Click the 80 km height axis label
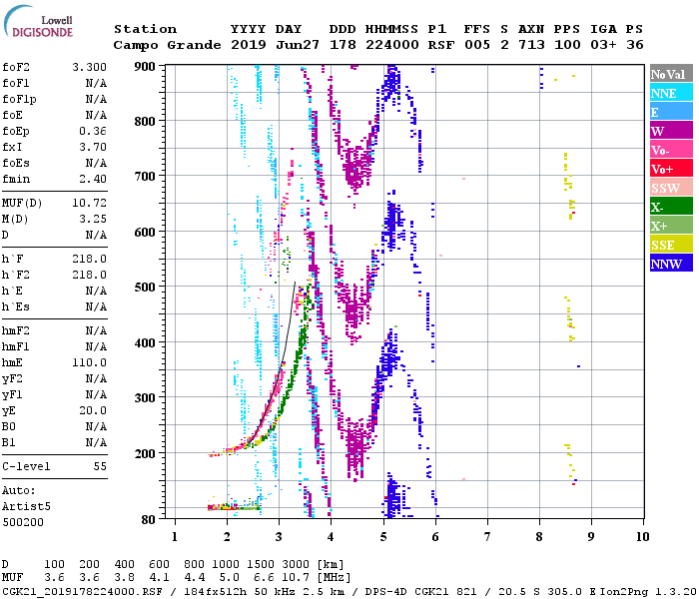This screenshot has width=699, height=599. [x=149, y=520]
